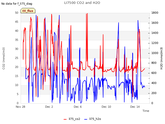The width and height of the screenshot is (165, 124).
Task: Click the 25 value on CO2 axis
Action: point(16,58)
